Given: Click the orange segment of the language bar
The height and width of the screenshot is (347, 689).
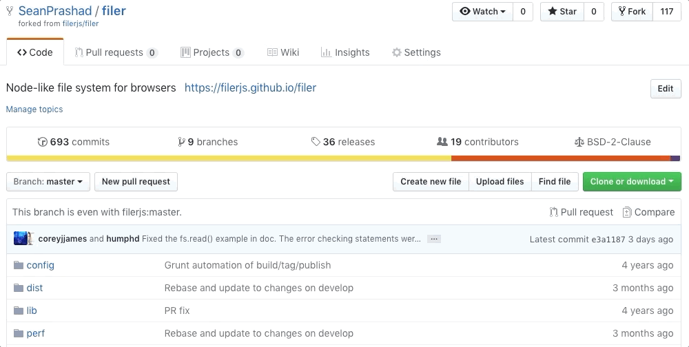Looking at the screenshot, I should 561,158.
